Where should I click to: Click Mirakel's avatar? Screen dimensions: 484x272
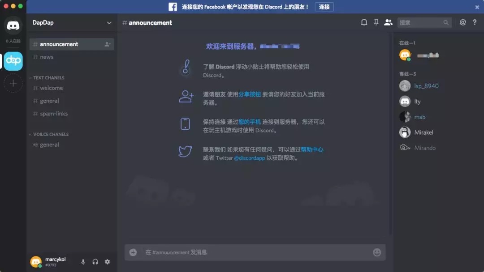coord(405,132)
